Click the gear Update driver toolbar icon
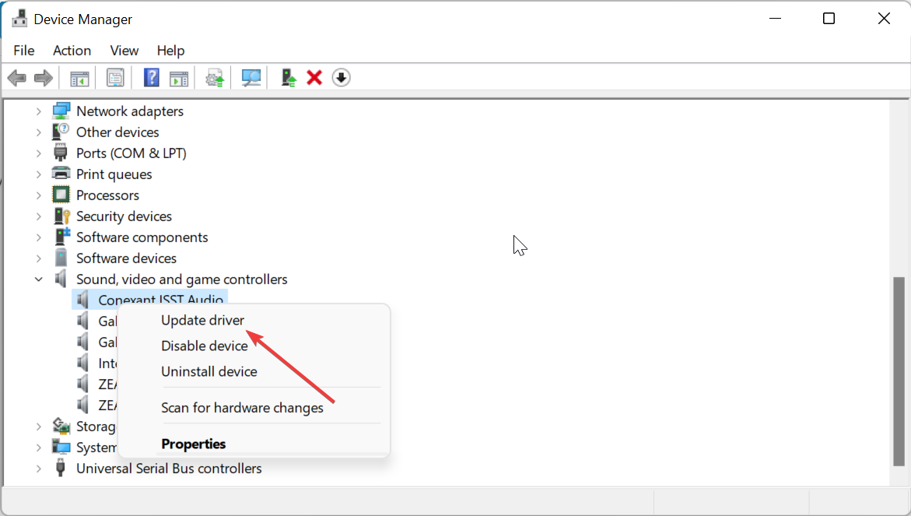Image resolution: width=911 pixels, height=516 pixels. click(215, 78)
